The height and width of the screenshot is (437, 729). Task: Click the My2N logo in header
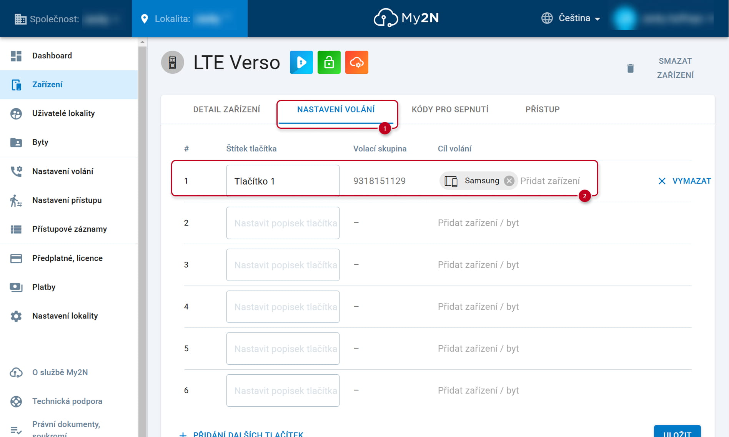[x=406, y=18]
